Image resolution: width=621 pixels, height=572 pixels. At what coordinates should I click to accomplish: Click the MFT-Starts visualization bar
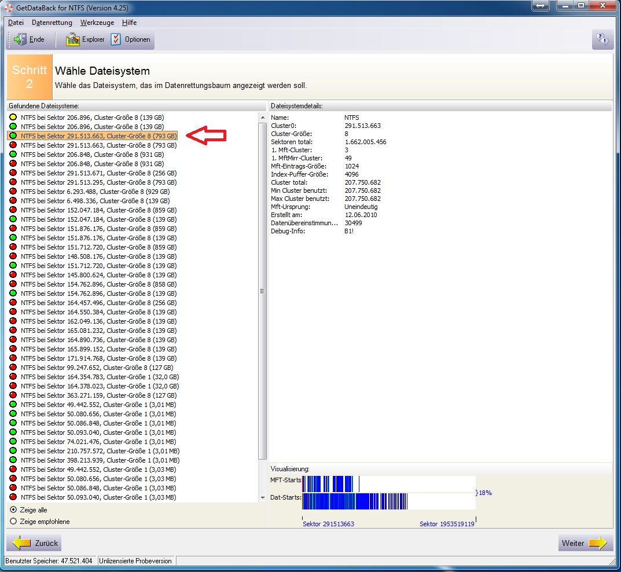pos(388,484)
